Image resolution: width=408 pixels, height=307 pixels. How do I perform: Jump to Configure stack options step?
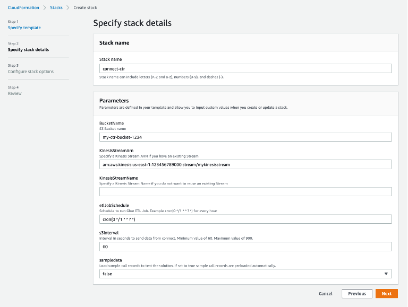point(31,72)
